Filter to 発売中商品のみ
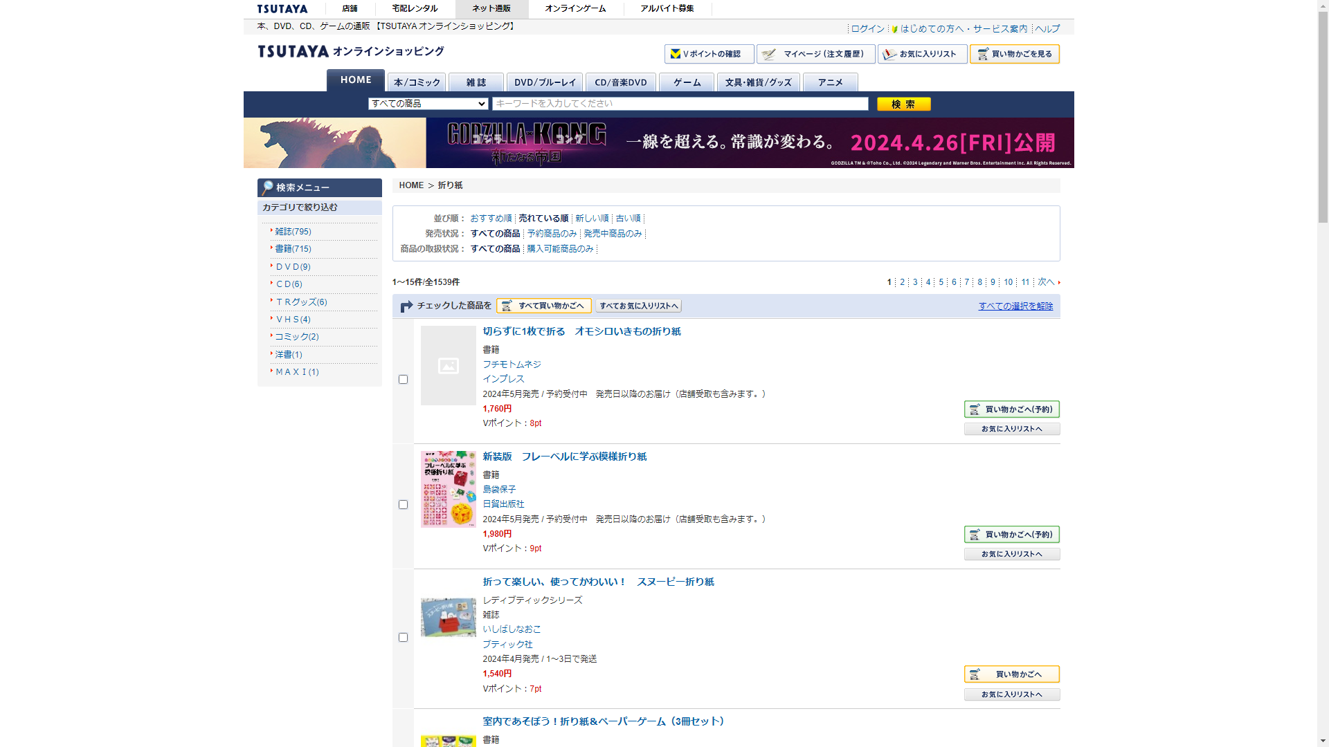This screenshot has width=1329, height=747. (x=613, y=234)
